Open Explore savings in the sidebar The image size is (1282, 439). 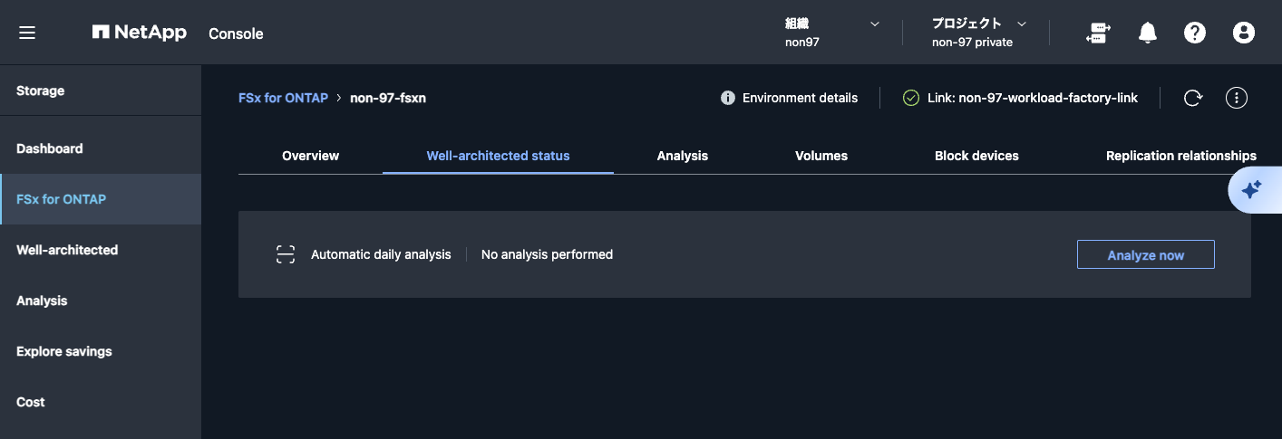(x=101, y=351)
